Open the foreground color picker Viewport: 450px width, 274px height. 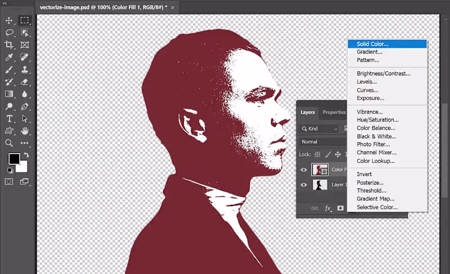(x=13, y=159)
